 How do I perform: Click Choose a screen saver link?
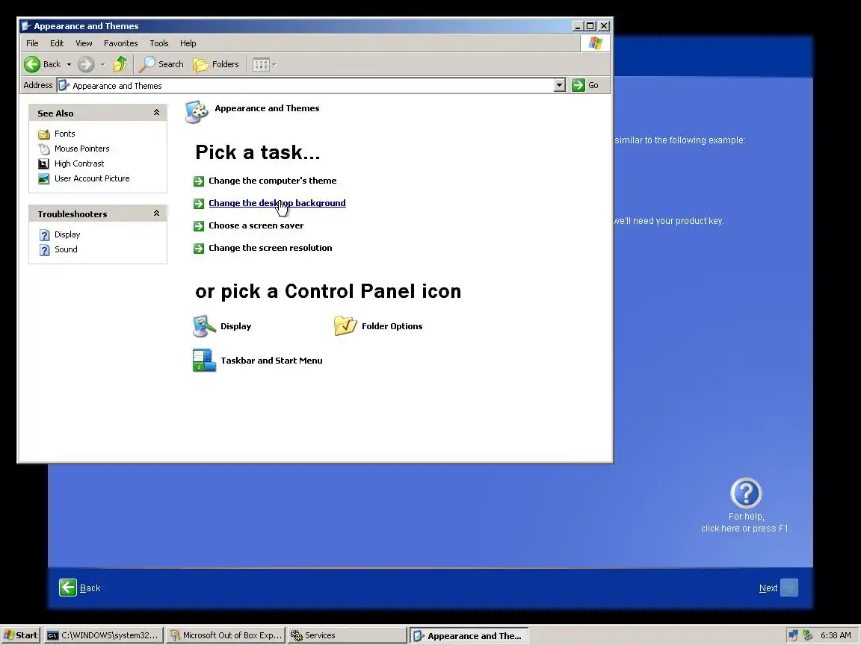point(256,225)
